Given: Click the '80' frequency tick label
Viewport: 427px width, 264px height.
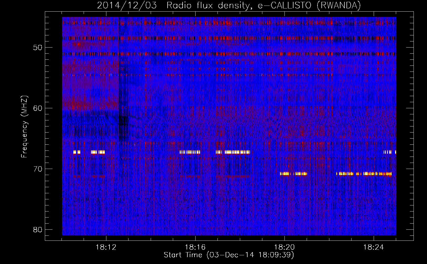Looking at the screenshot, I should click(x=38, y=230).
